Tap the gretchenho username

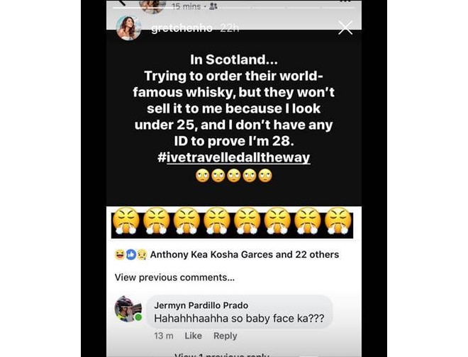182,28
